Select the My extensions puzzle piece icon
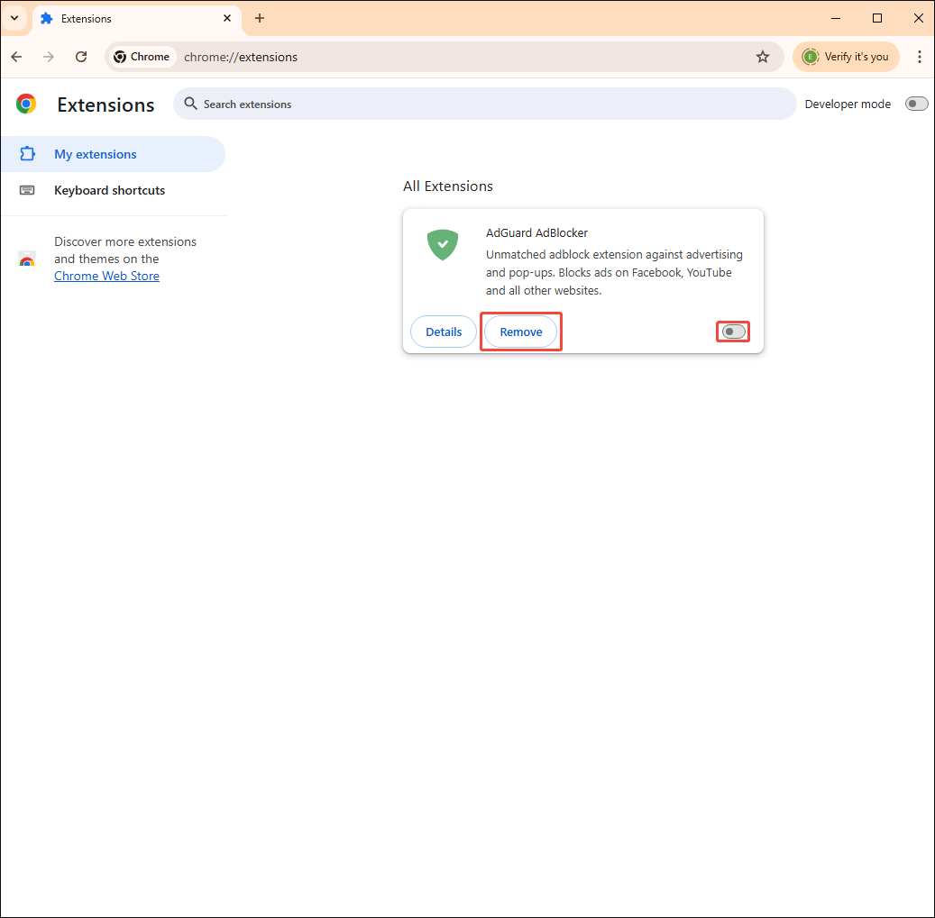Image resolution: width=935 pixels, height=918 pixels. point(27,154)
